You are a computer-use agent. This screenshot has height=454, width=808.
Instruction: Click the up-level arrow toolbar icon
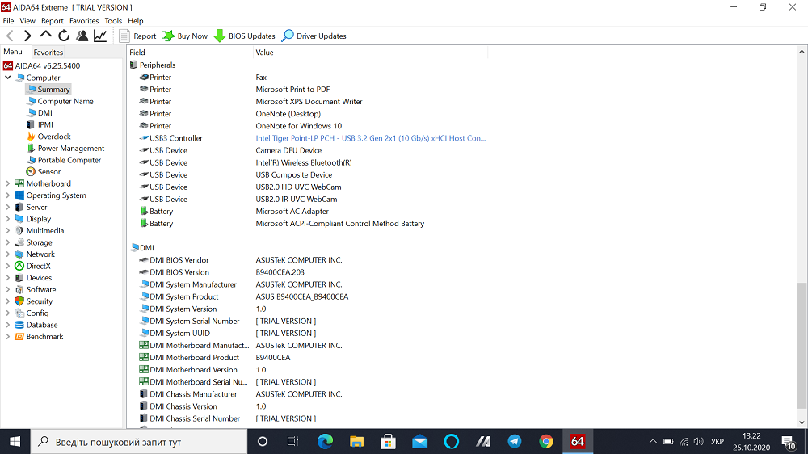[x=46, y=35]
